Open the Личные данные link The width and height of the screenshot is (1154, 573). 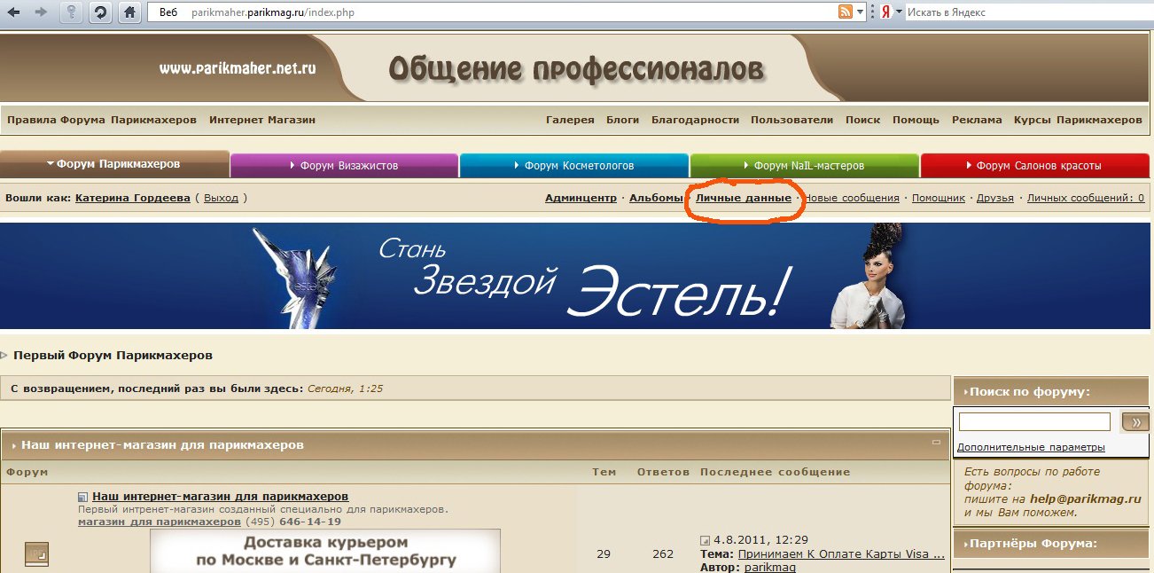[744, 198]
